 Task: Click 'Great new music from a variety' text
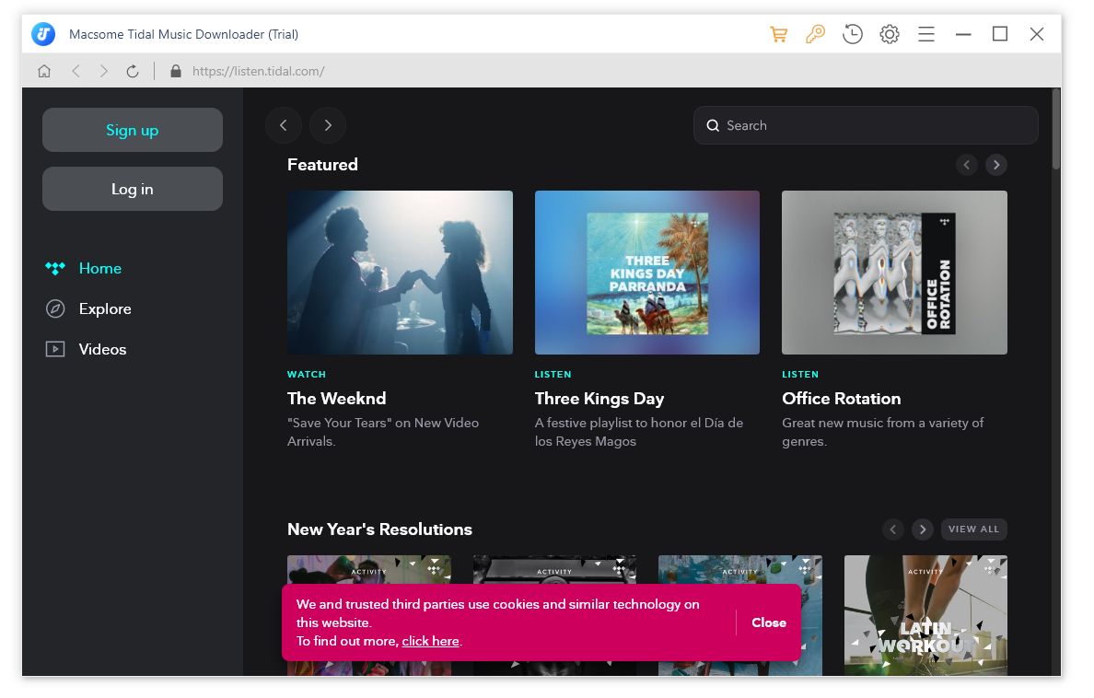pyautogui.click(x=882, y=432)
